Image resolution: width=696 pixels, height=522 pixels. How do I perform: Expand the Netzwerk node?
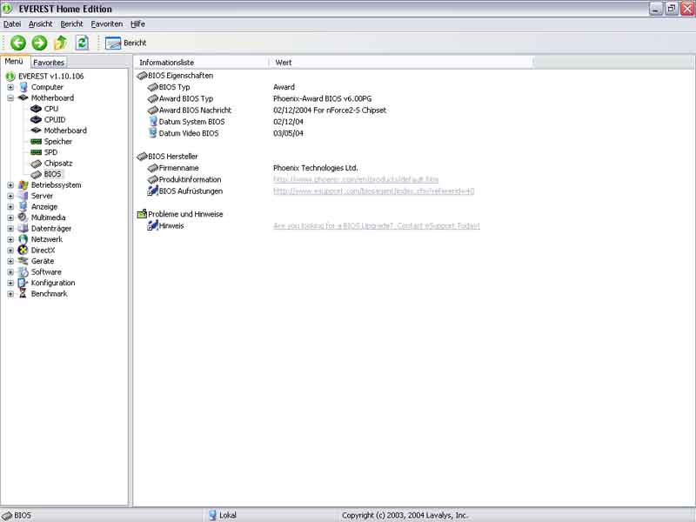point(10,240)
